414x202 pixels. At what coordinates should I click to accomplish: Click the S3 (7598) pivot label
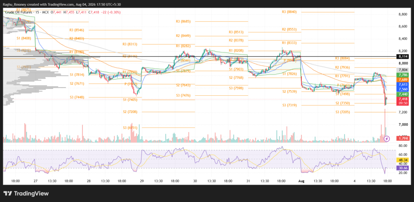(x=237, y=88)
